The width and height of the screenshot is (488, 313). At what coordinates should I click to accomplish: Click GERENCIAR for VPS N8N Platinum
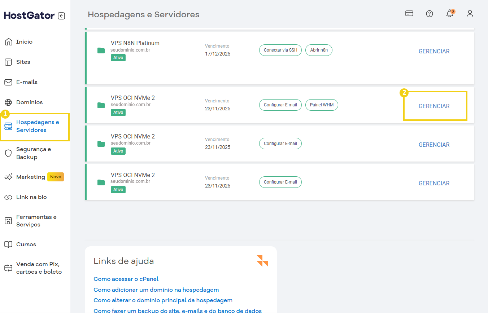click(x=434, y=51)
